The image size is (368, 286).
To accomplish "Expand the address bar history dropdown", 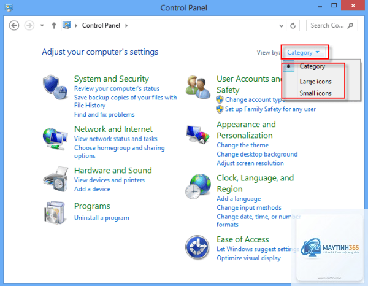I will pos(281,26).
